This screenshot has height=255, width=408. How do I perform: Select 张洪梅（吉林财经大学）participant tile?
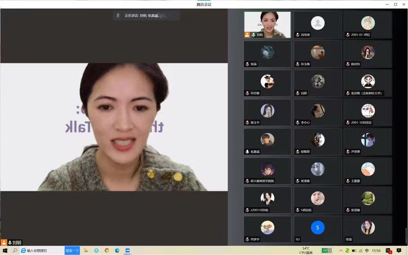click(x=368, y=83)
